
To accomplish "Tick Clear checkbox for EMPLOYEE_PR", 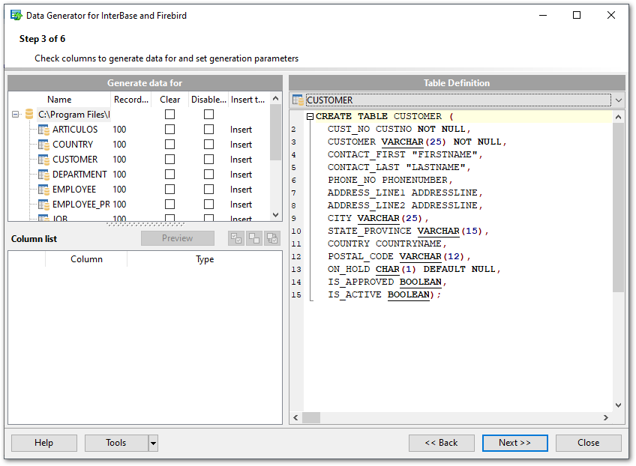I will pos(170,205).
